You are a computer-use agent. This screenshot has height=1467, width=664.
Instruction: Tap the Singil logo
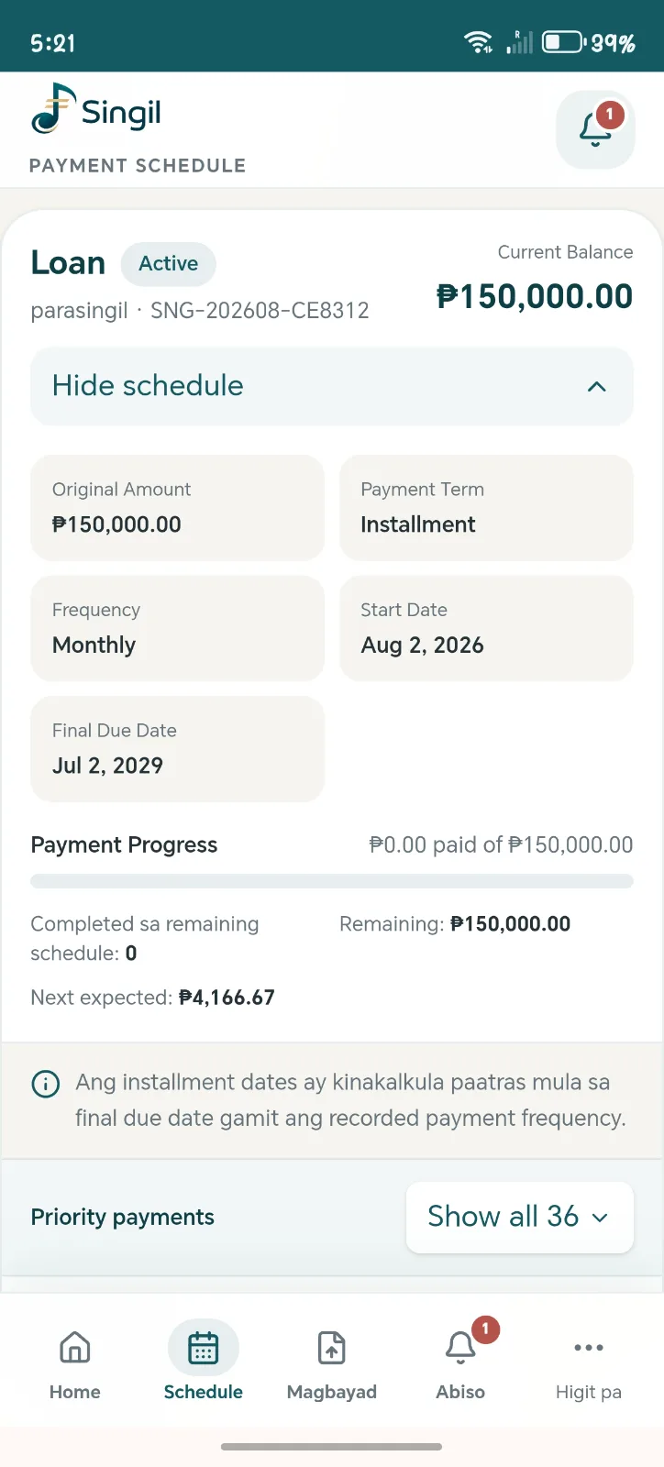(96, 110)
